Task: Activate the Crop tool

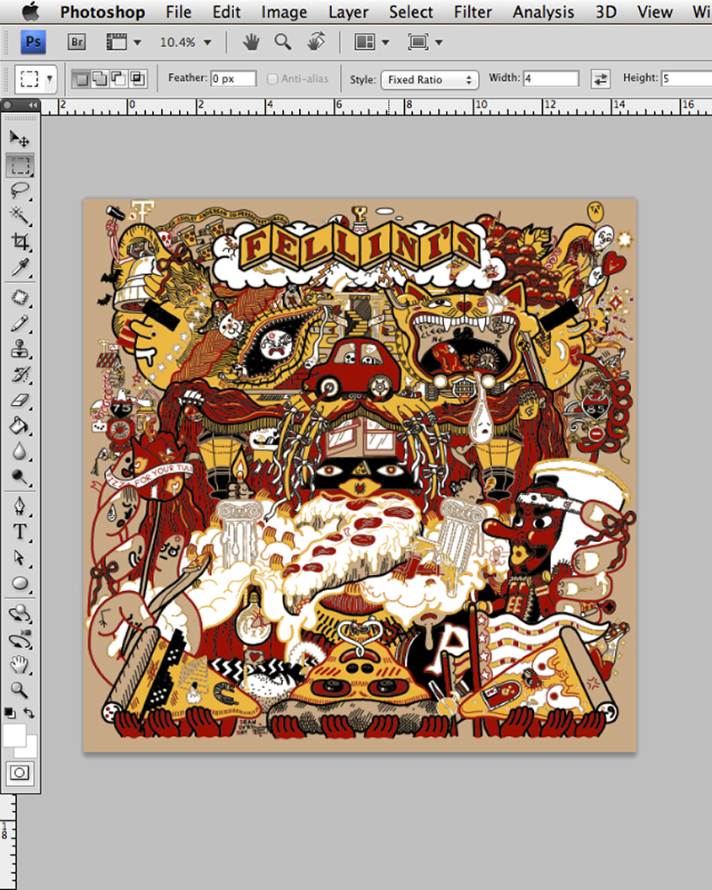Action: [20, 241]
